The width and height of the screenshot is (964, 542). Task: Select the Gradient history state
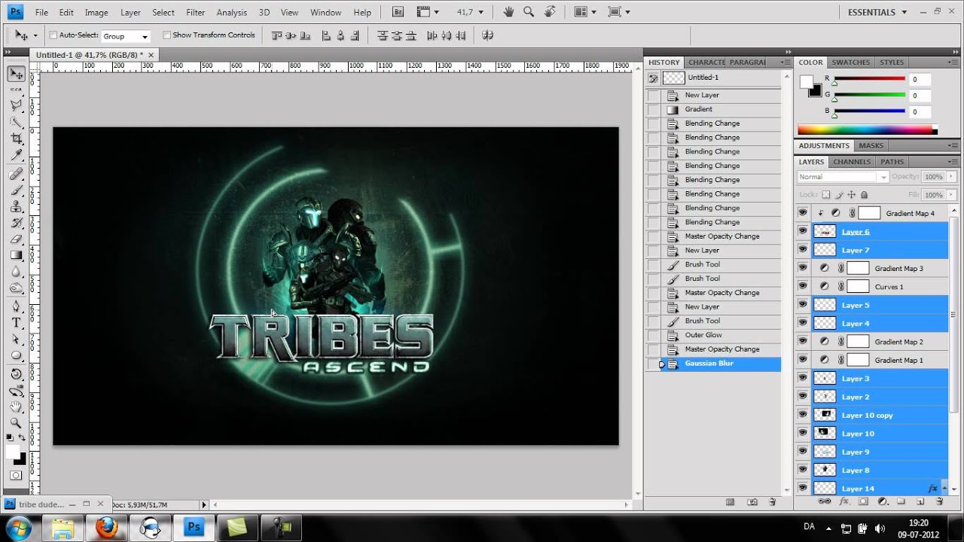720,109
